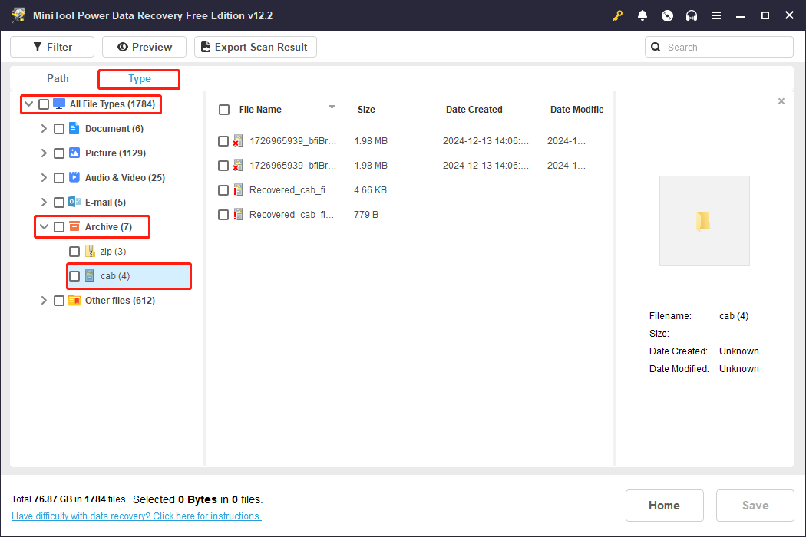
Task: Open headset support icon
Action: pos(692,15)
